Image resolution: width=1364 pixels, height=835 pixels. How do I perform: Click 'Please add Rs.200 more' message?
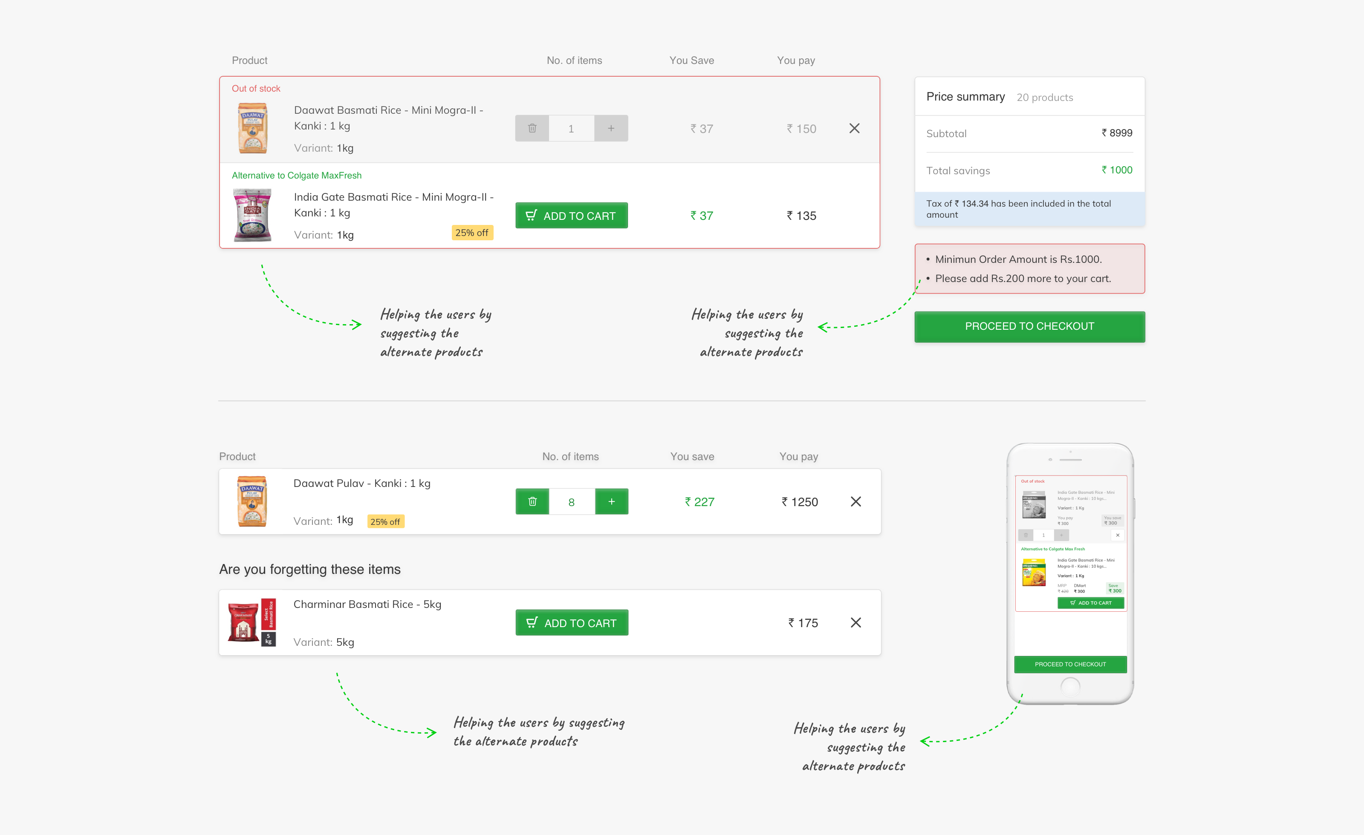(1023, 278)
